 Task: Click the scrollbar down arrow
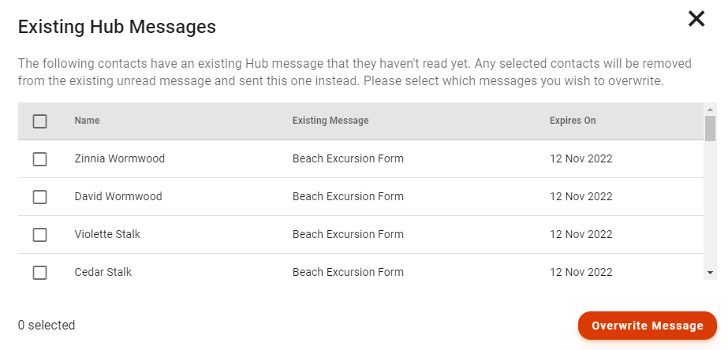point(710,272)
